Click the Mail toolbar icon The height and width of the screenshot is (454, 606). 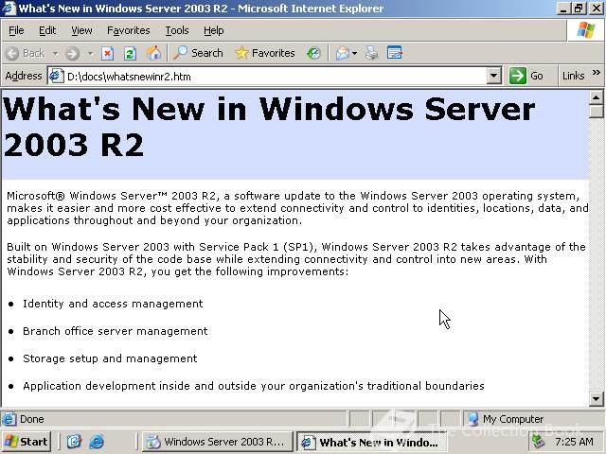click(x=343, y=53)
